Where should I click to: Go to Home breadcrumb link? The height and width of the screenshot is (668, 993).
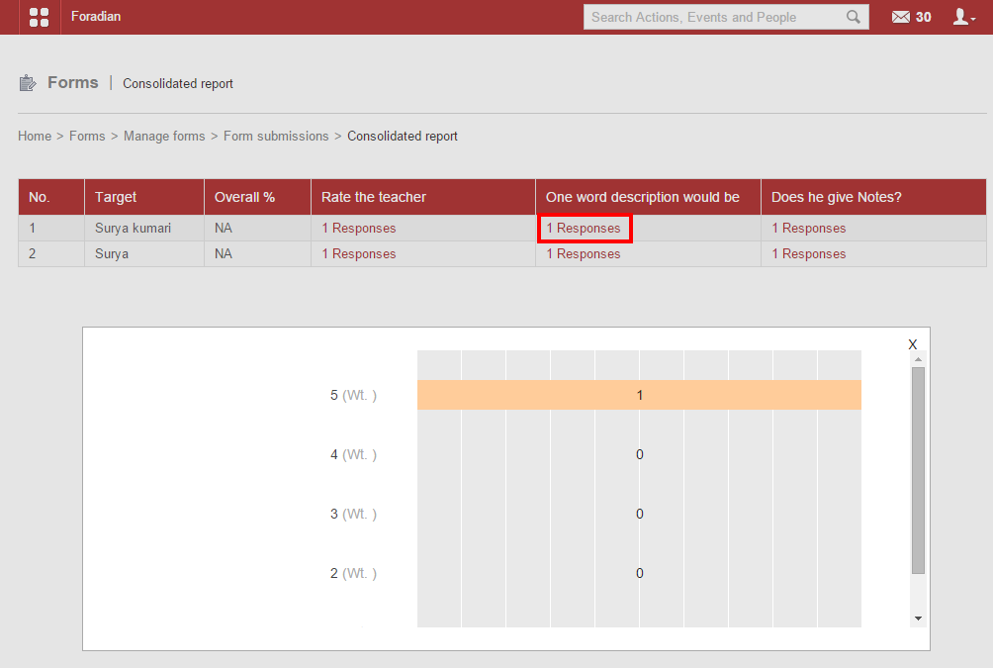pos(35,136)
